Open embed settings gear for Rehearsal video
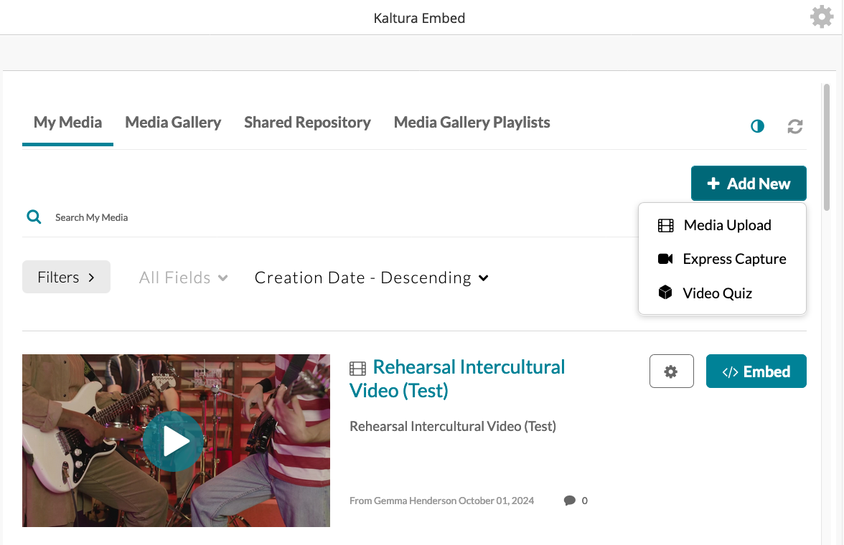Screen dimensions: 844x545 pyautogui.click(x=671, y=371)
